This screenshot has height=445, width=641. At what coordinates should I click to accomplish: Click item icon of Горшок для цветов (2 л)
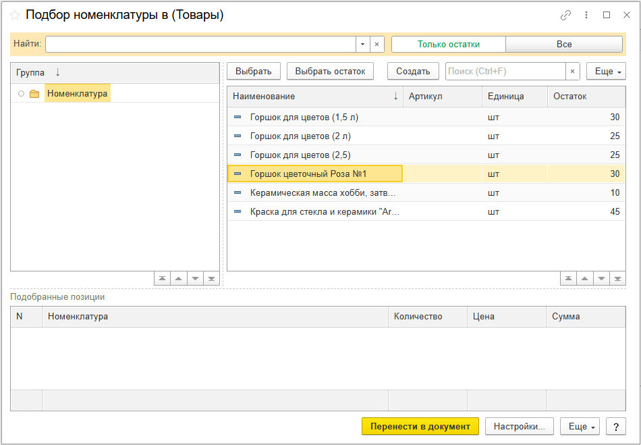[238, 136]
